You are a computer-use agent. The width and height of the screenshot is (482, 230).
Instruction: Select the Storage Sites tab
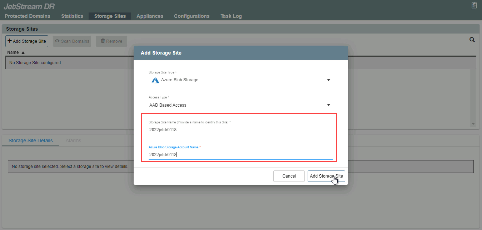point(110,16)
